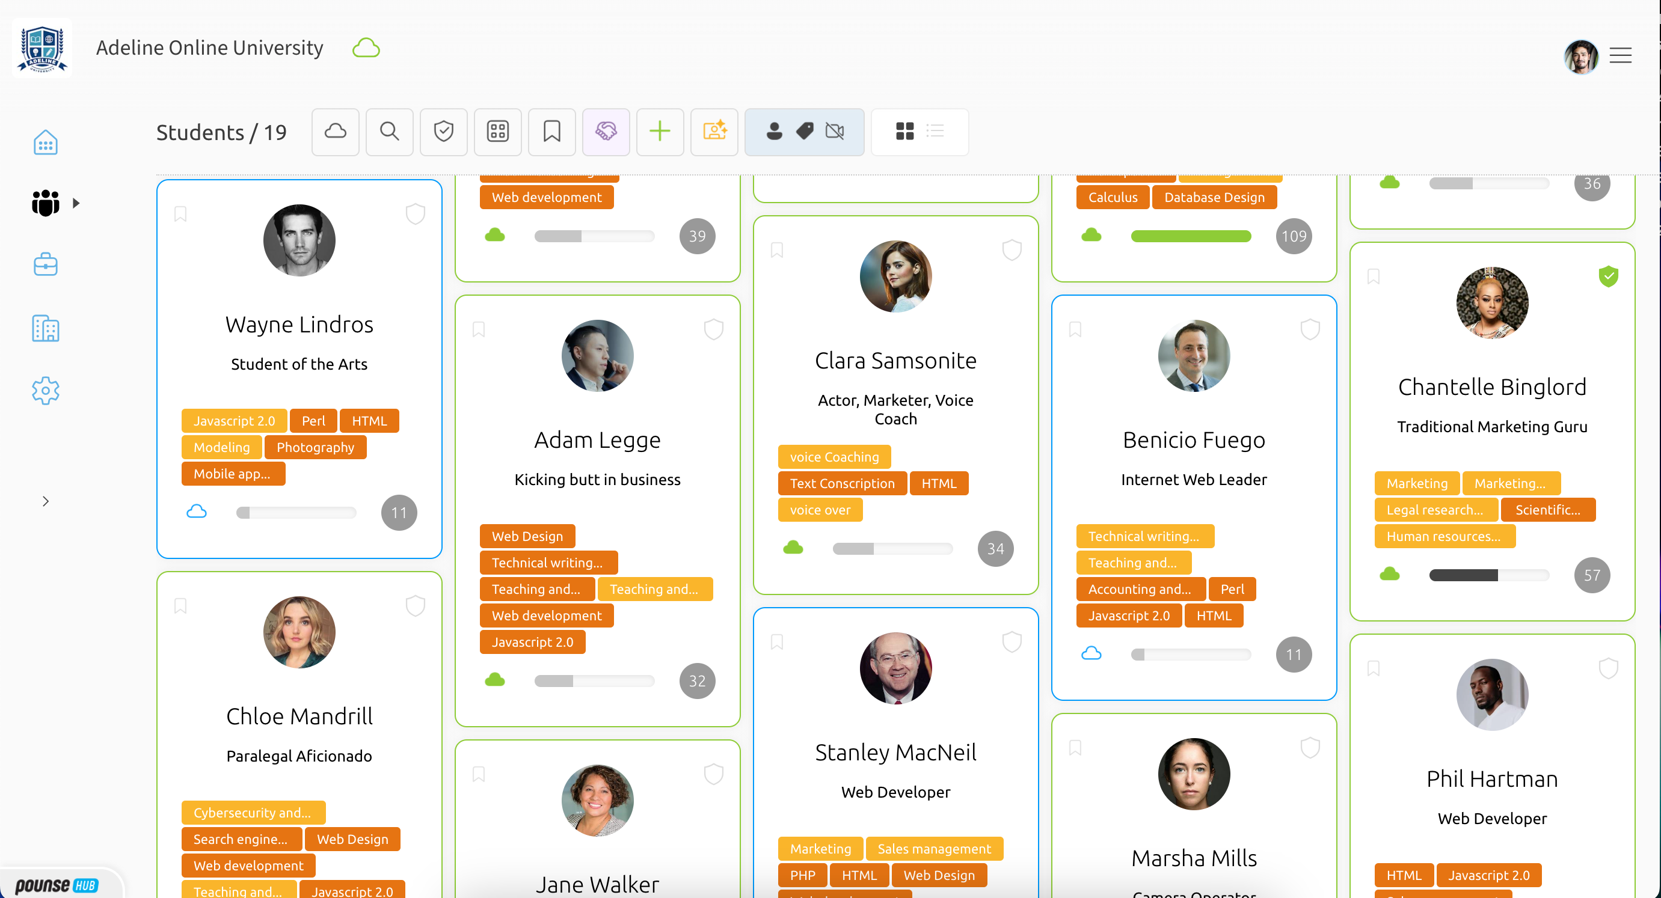This screenshot has height=898, width=1661.
Task: Expand the people sidebar arrow
Action: (76, 203)
